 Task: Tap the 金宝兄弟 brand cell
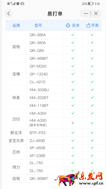(16, 141)
